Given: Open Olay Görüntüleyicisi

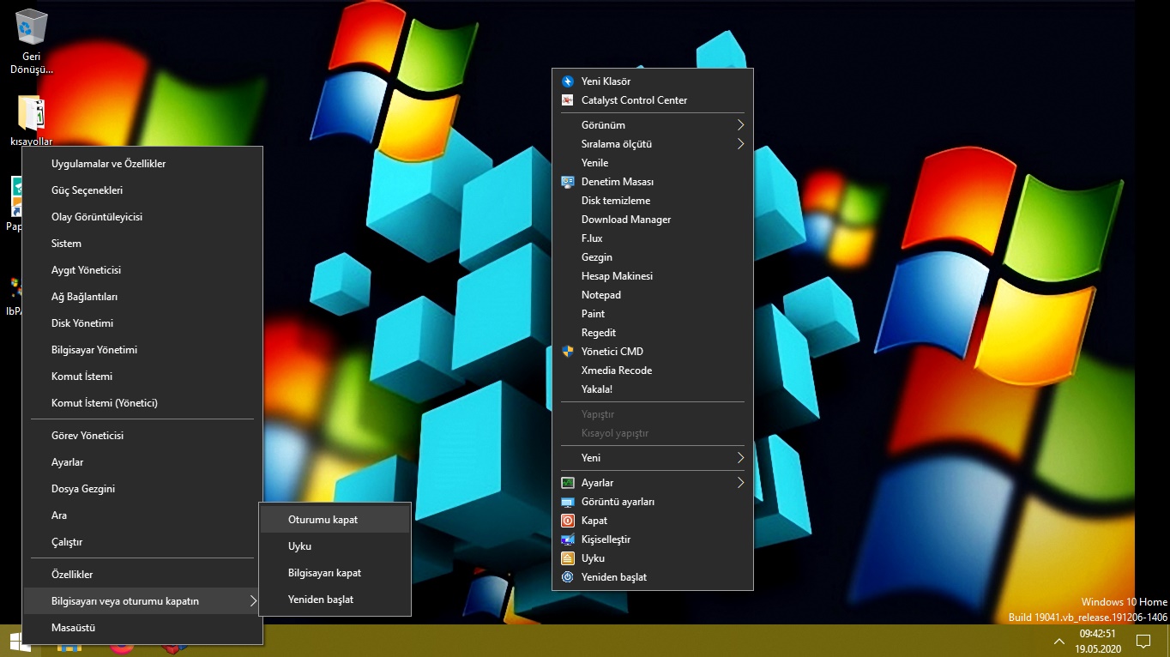Looking at the screenshot, I should click(x=142, y=217).
